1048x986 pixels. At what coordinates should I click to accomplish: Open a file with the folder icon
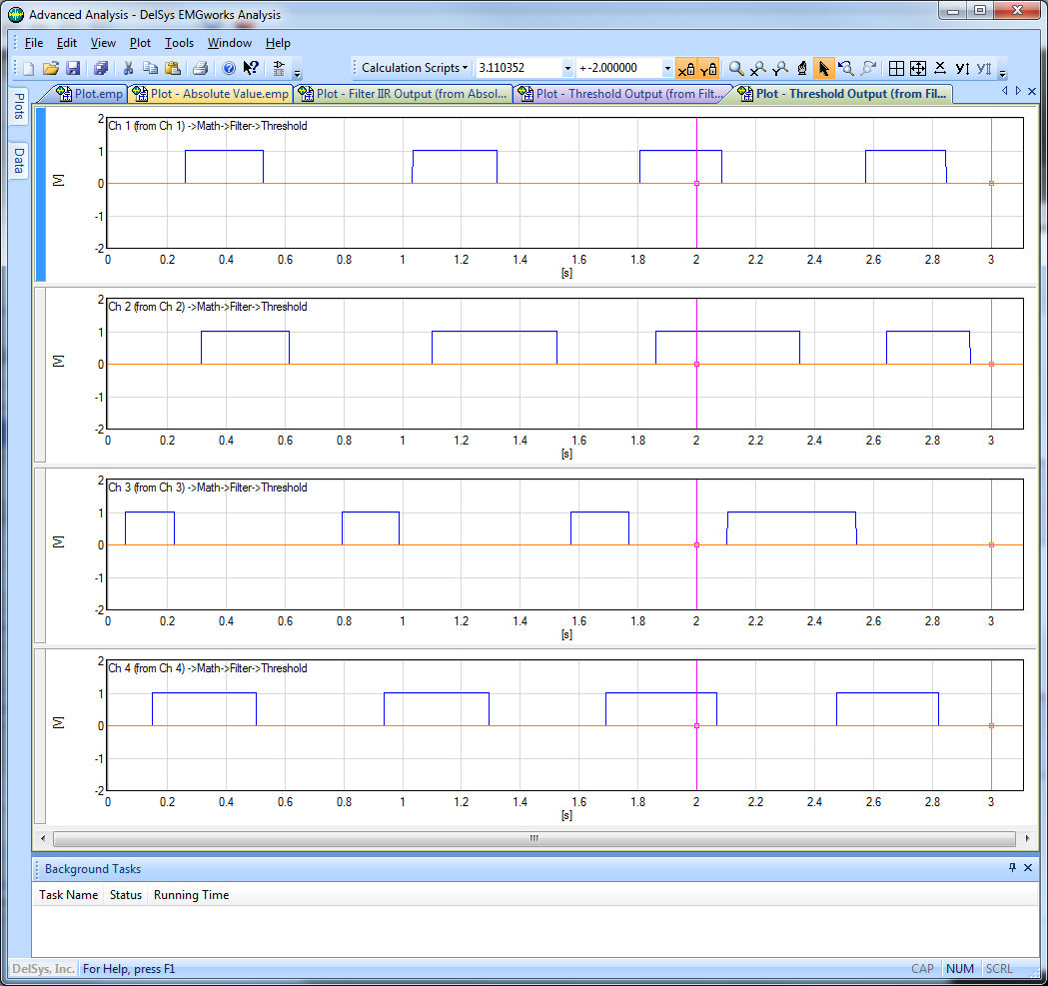pos(51,69)
